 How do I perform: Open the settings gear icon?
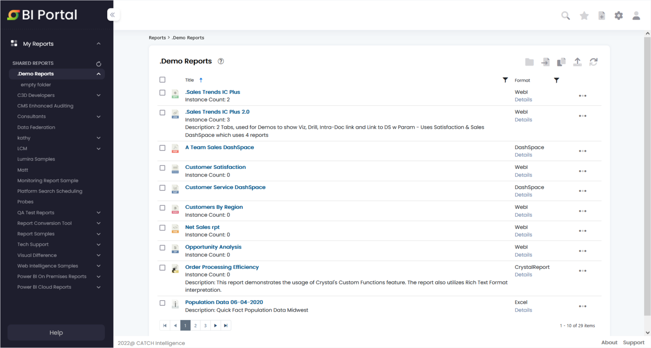tap(619, 15)
